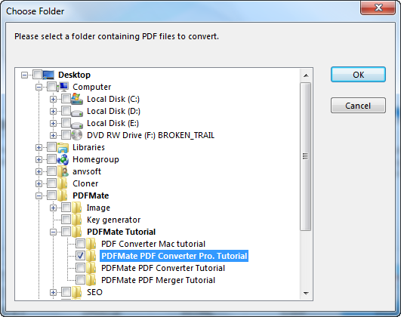This screenshot has width=401, height=317.
Task: Click the Cloner folder icon
Action: click(63, 183)
